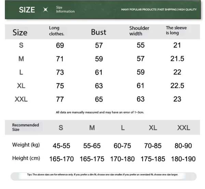205x189 pixels.
Task: Select the M column in recommended sizes
Action: click(x=92, y=128)
